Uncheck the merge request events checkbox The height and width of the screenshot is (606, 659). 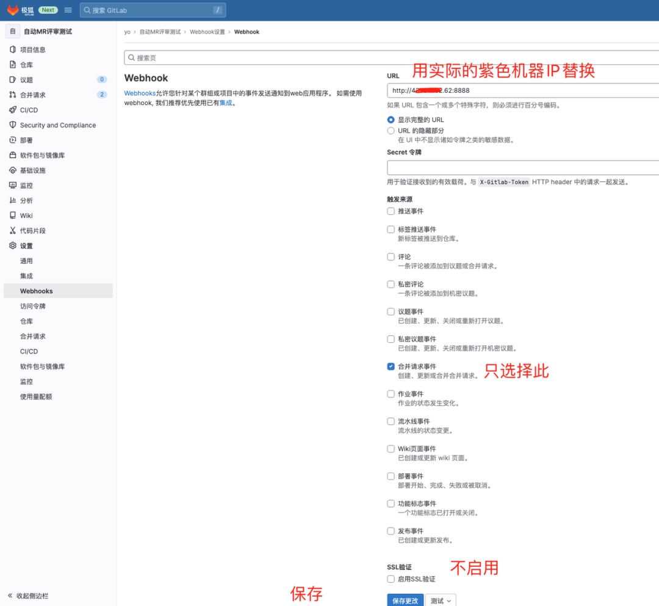point(391,367)
